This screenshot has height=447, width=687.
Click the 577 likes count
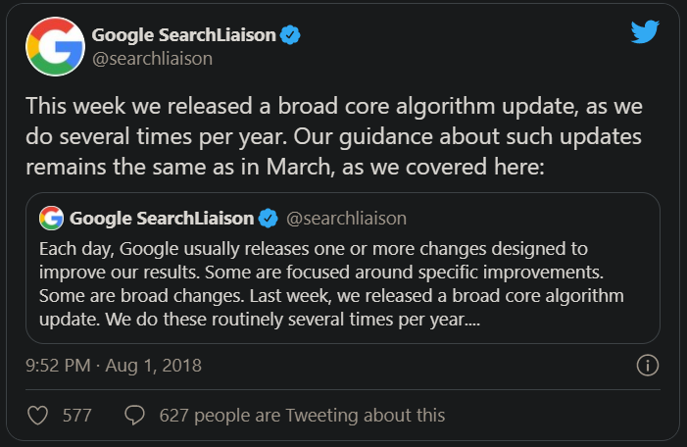76,416
